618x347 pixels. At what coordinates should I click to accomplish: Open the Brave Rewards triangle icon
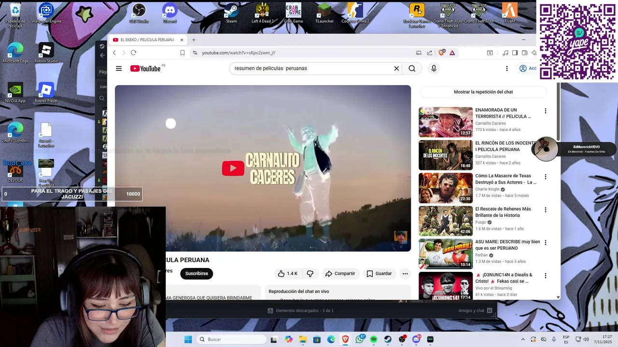click(x=452, y=53)
